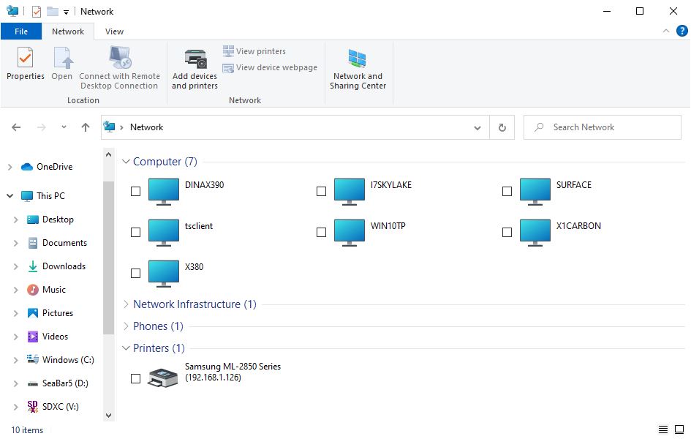691x439 pixels.
Task: Open Music folder in navigation pane
Action: pos(46,290)
